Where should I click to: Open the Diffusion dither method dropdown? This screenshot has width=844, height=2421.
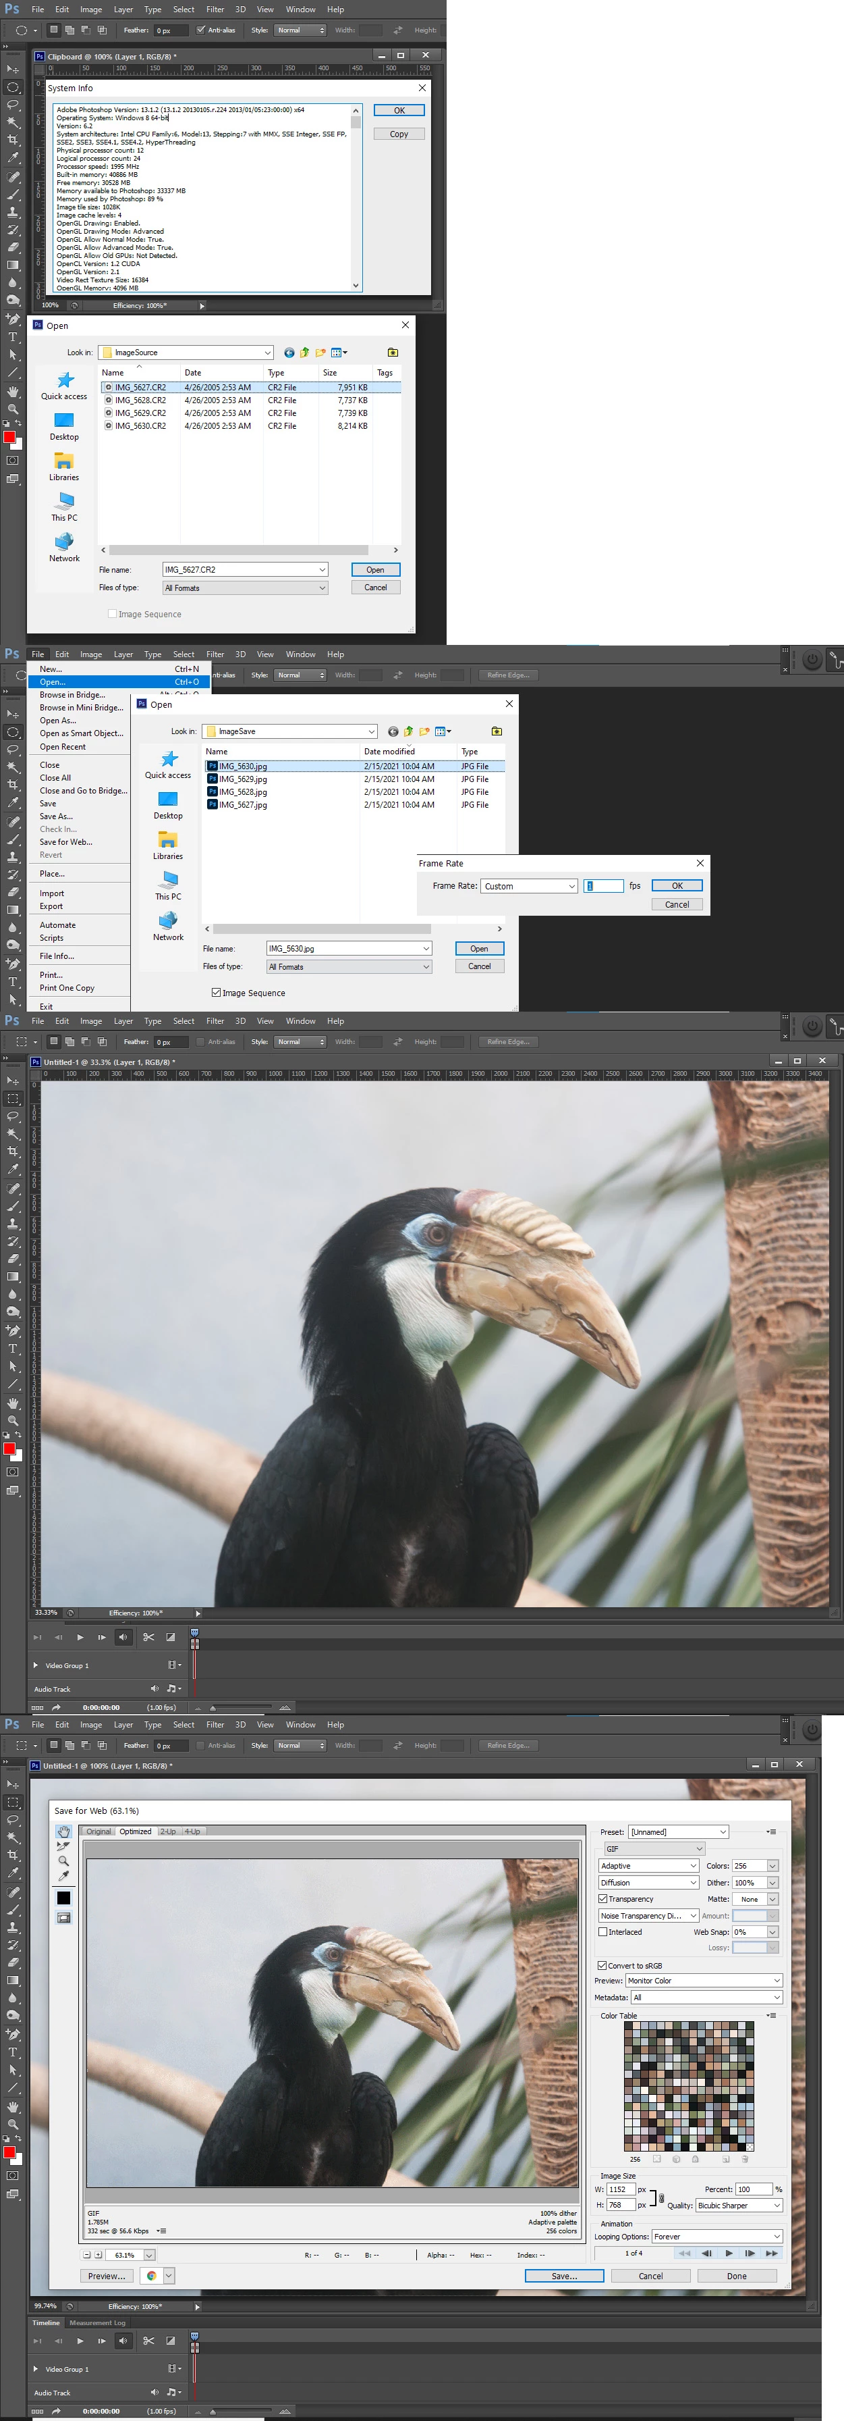point(648,1883)
